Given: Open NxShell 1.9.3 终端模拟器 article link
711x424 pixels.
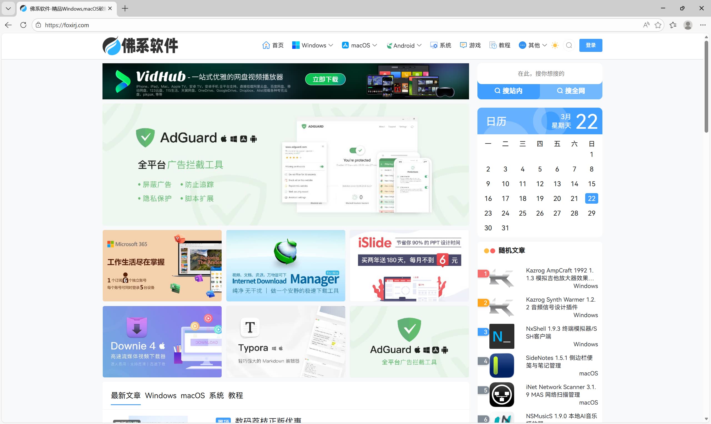Looking at the screenshot, I should coord(561,333).
